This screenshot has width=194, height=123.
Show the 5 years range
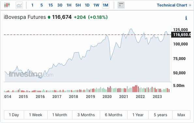pyautogui.click(x=160, y=115)
